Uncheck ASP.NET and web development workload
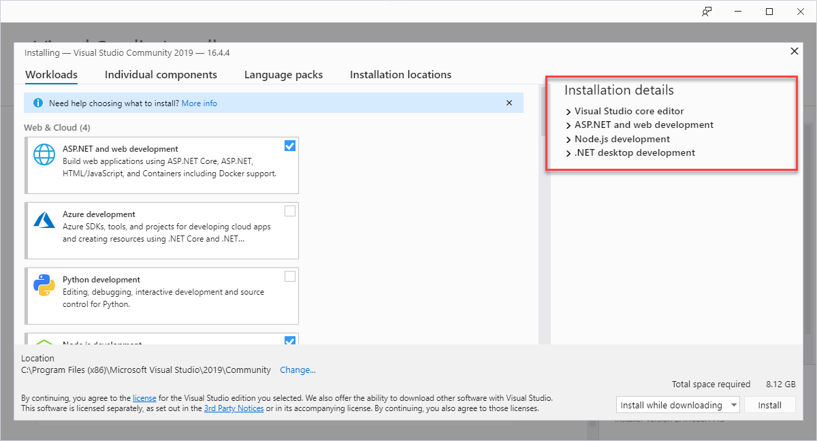The width and height of the screenshot is (817, 441). [x=290, y=146]
